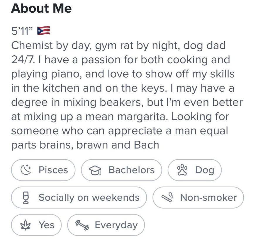Click the Yes cannabis badge
Viewport: 258px width, 247px height.
coord(36,225)
